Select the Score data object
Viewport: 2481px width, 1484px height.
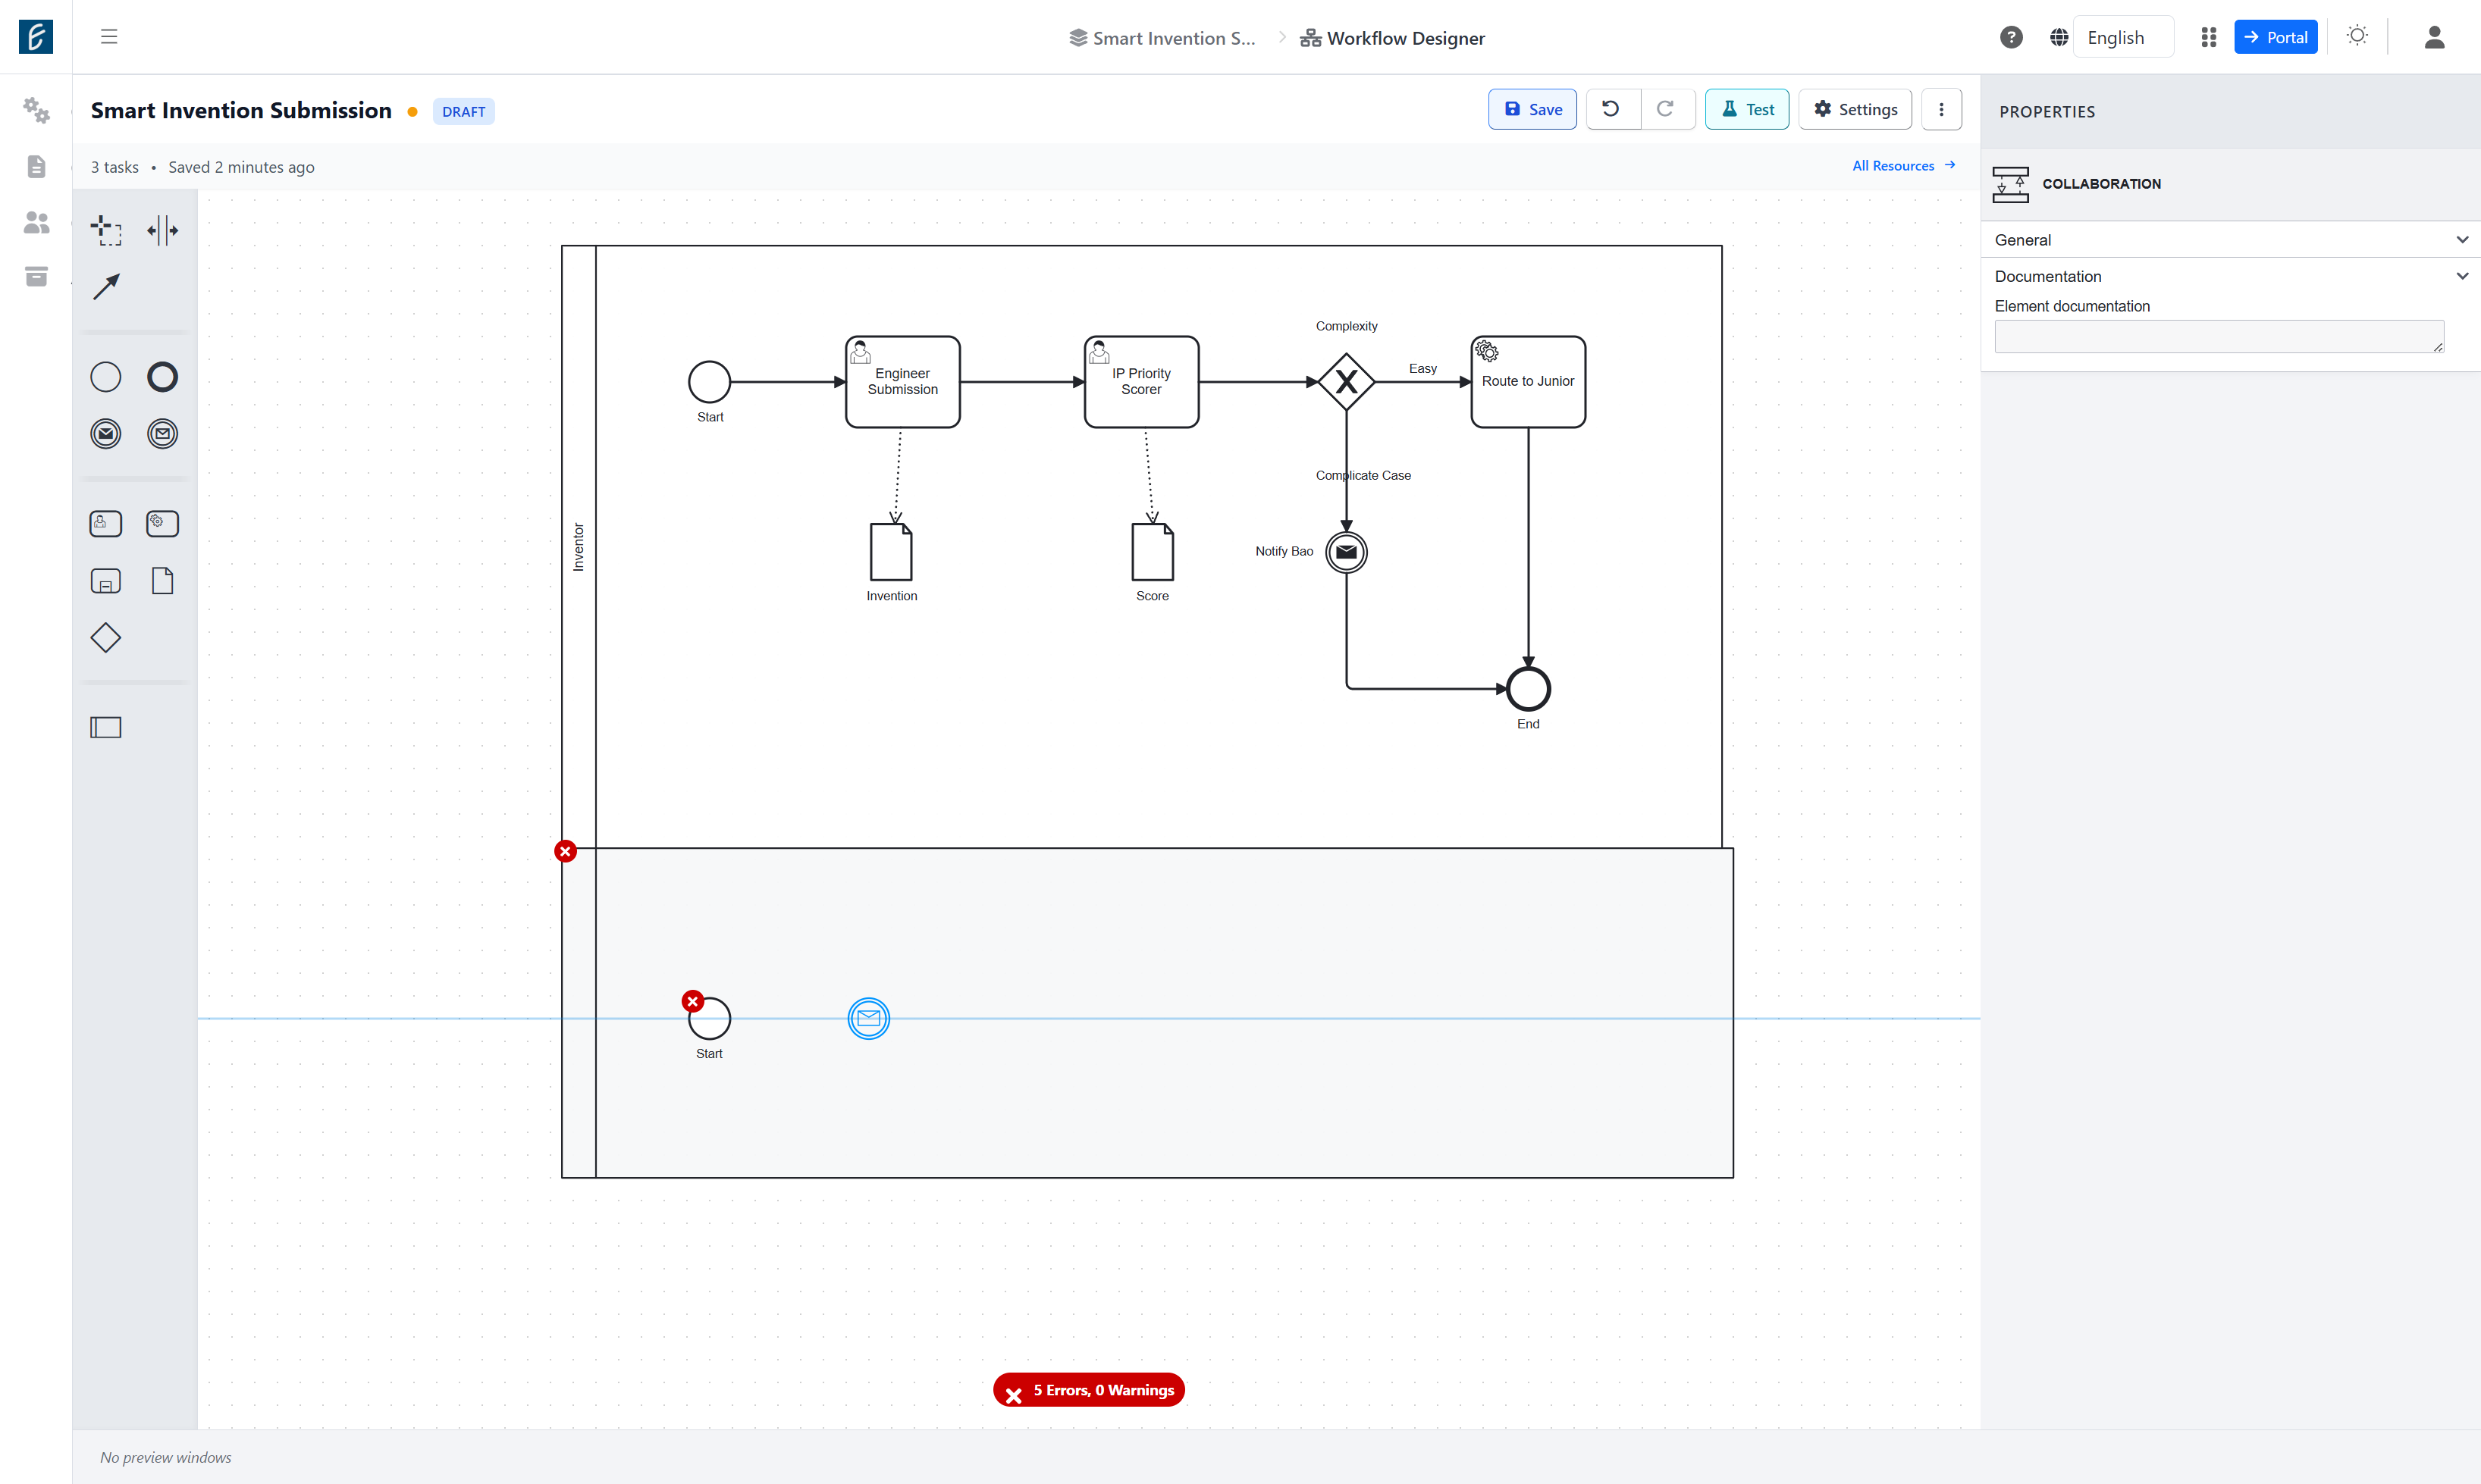point(1153,552)
